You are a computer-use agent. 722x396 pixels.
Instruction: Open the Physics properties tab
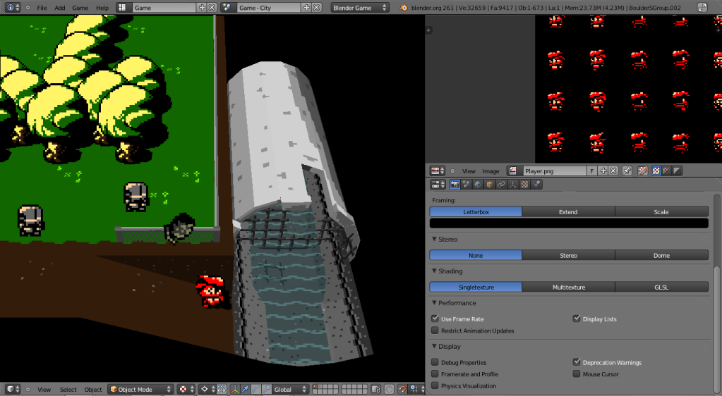coord(536,185)
